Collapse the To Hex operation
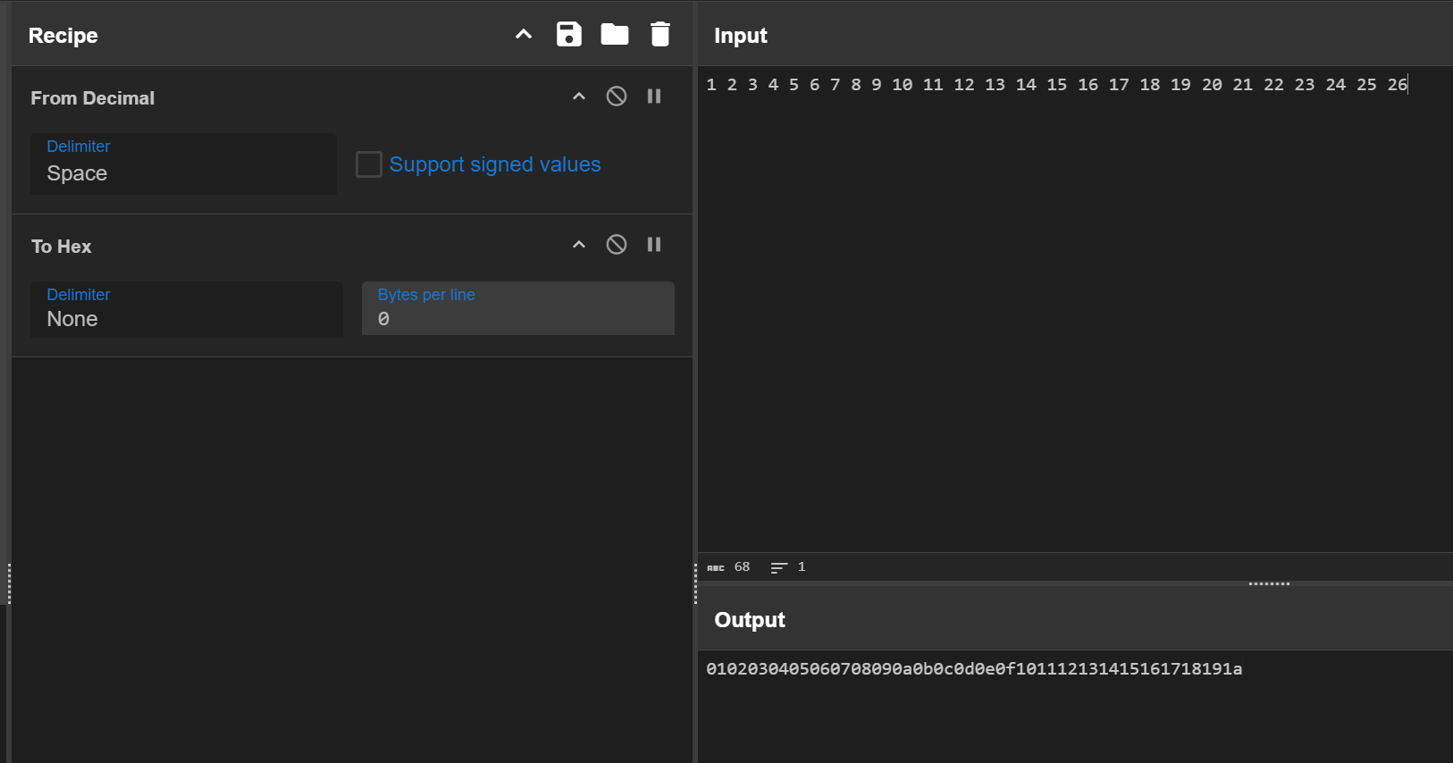This screenshot has width=1453, height=763. [579, 245]
